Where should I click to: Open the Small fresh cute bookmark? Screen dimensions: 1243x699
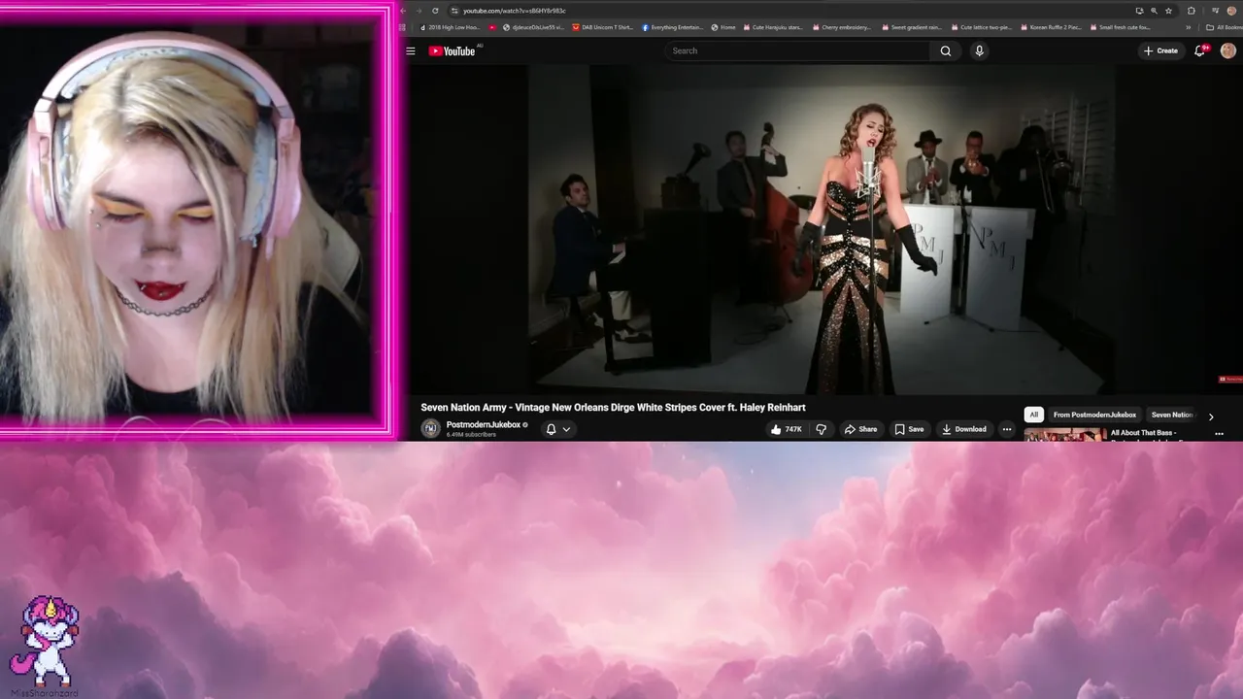click(1121, 27)
